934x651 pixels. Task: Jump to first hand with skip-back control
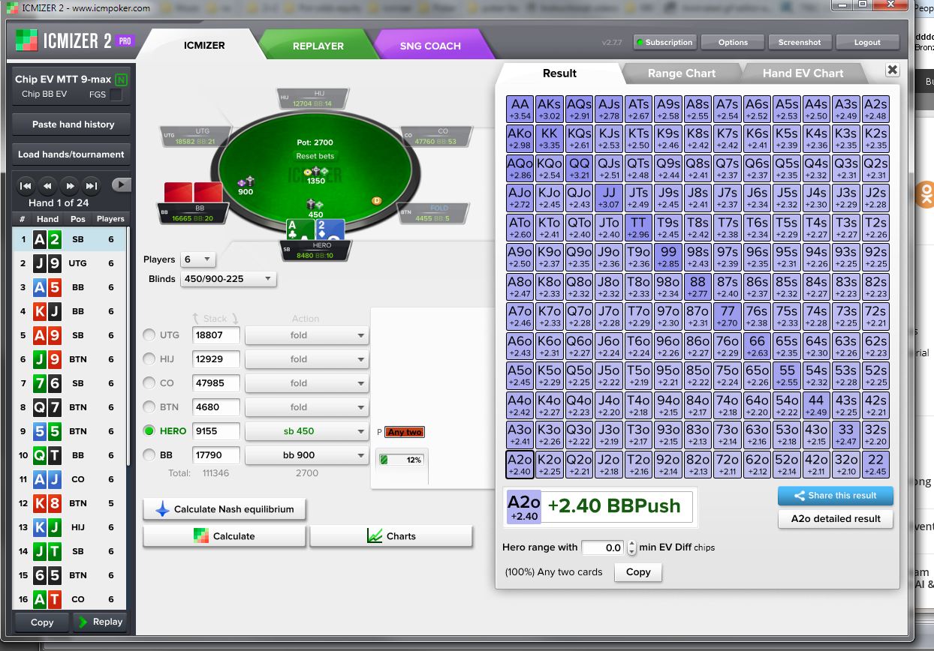click(x=25, y=185)
